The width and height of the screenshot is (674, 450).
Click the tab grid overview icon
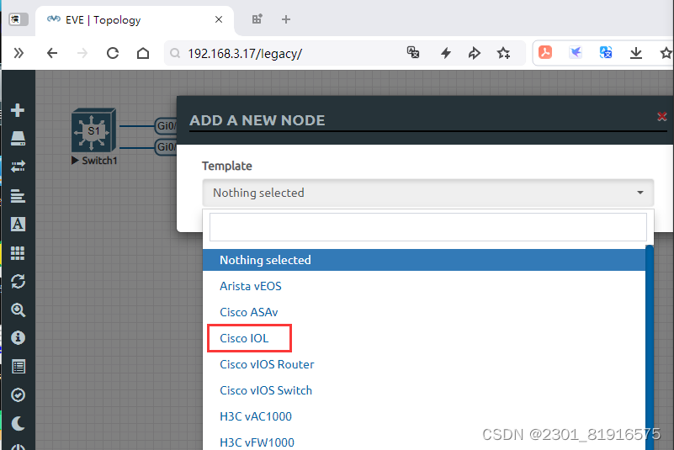[x=257, y=19]
